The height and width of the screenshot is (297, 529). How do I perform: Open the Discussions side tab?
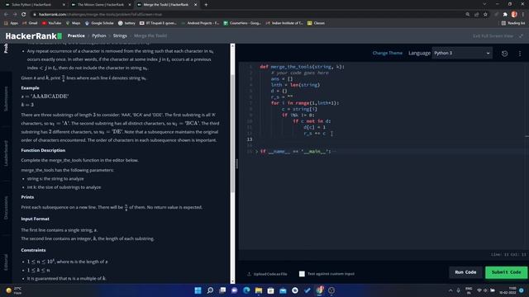pos(6,208)
